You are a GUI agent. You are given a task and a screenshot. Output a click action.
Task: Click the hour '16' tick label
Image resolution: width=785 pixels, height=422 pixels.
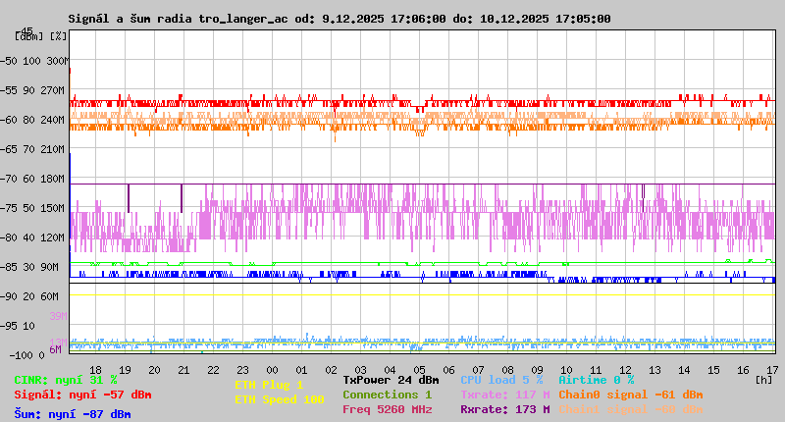point(744,370)
